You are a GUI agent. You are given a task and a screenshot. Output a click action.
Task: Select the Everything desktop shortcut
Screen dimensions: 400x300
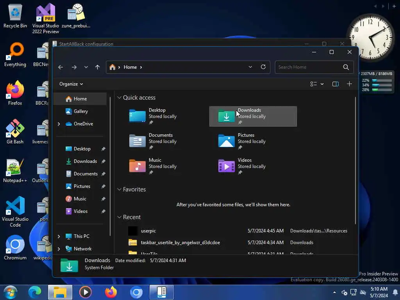point(15,55)
